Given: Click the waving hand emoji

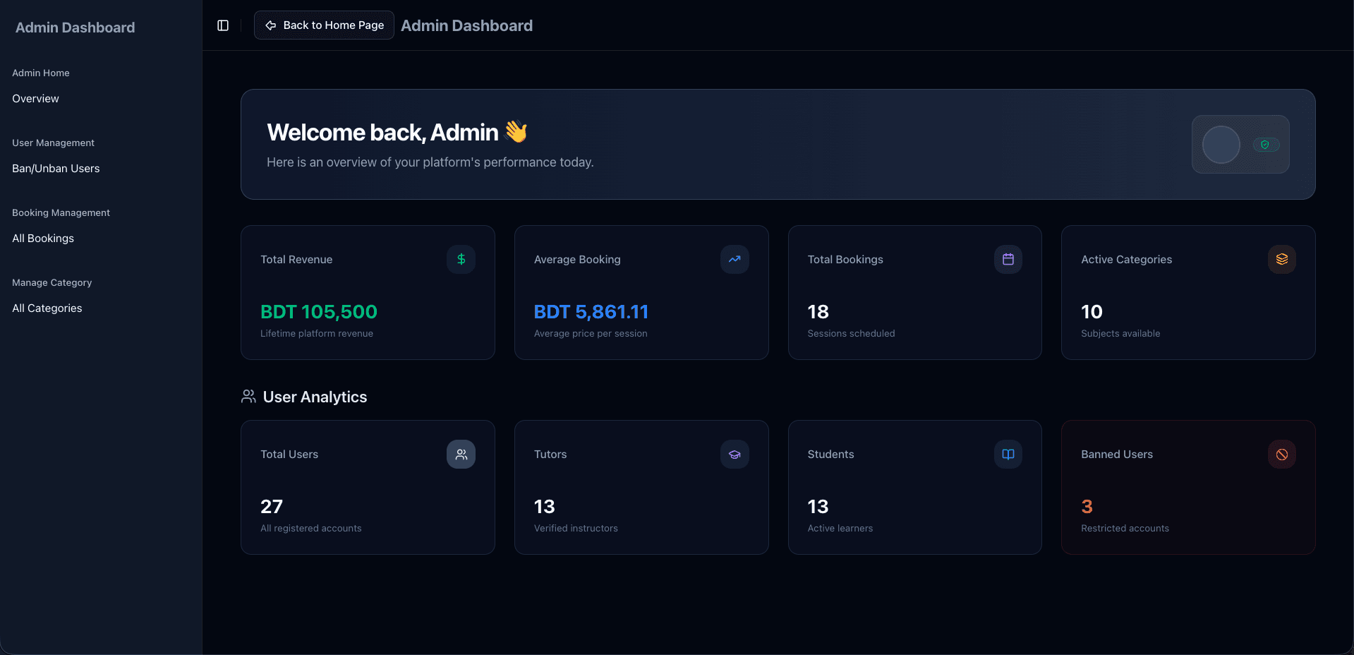Looking at the screenshot, I should tap(516, 132).
